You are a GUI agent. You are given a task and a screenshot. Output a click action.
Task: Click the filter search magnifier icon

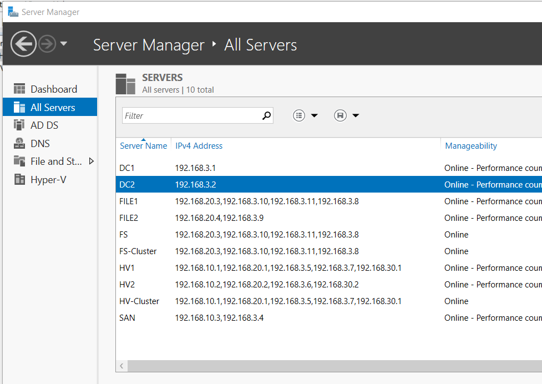click(266, 115)
